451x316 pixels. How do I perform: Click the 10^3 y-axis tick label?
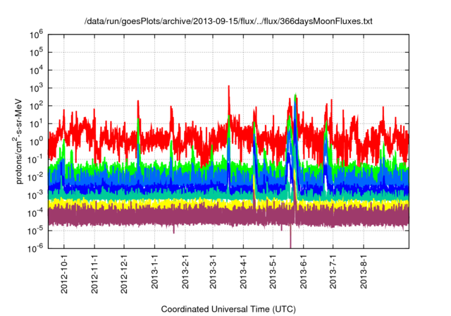click(x=37, y=87)
